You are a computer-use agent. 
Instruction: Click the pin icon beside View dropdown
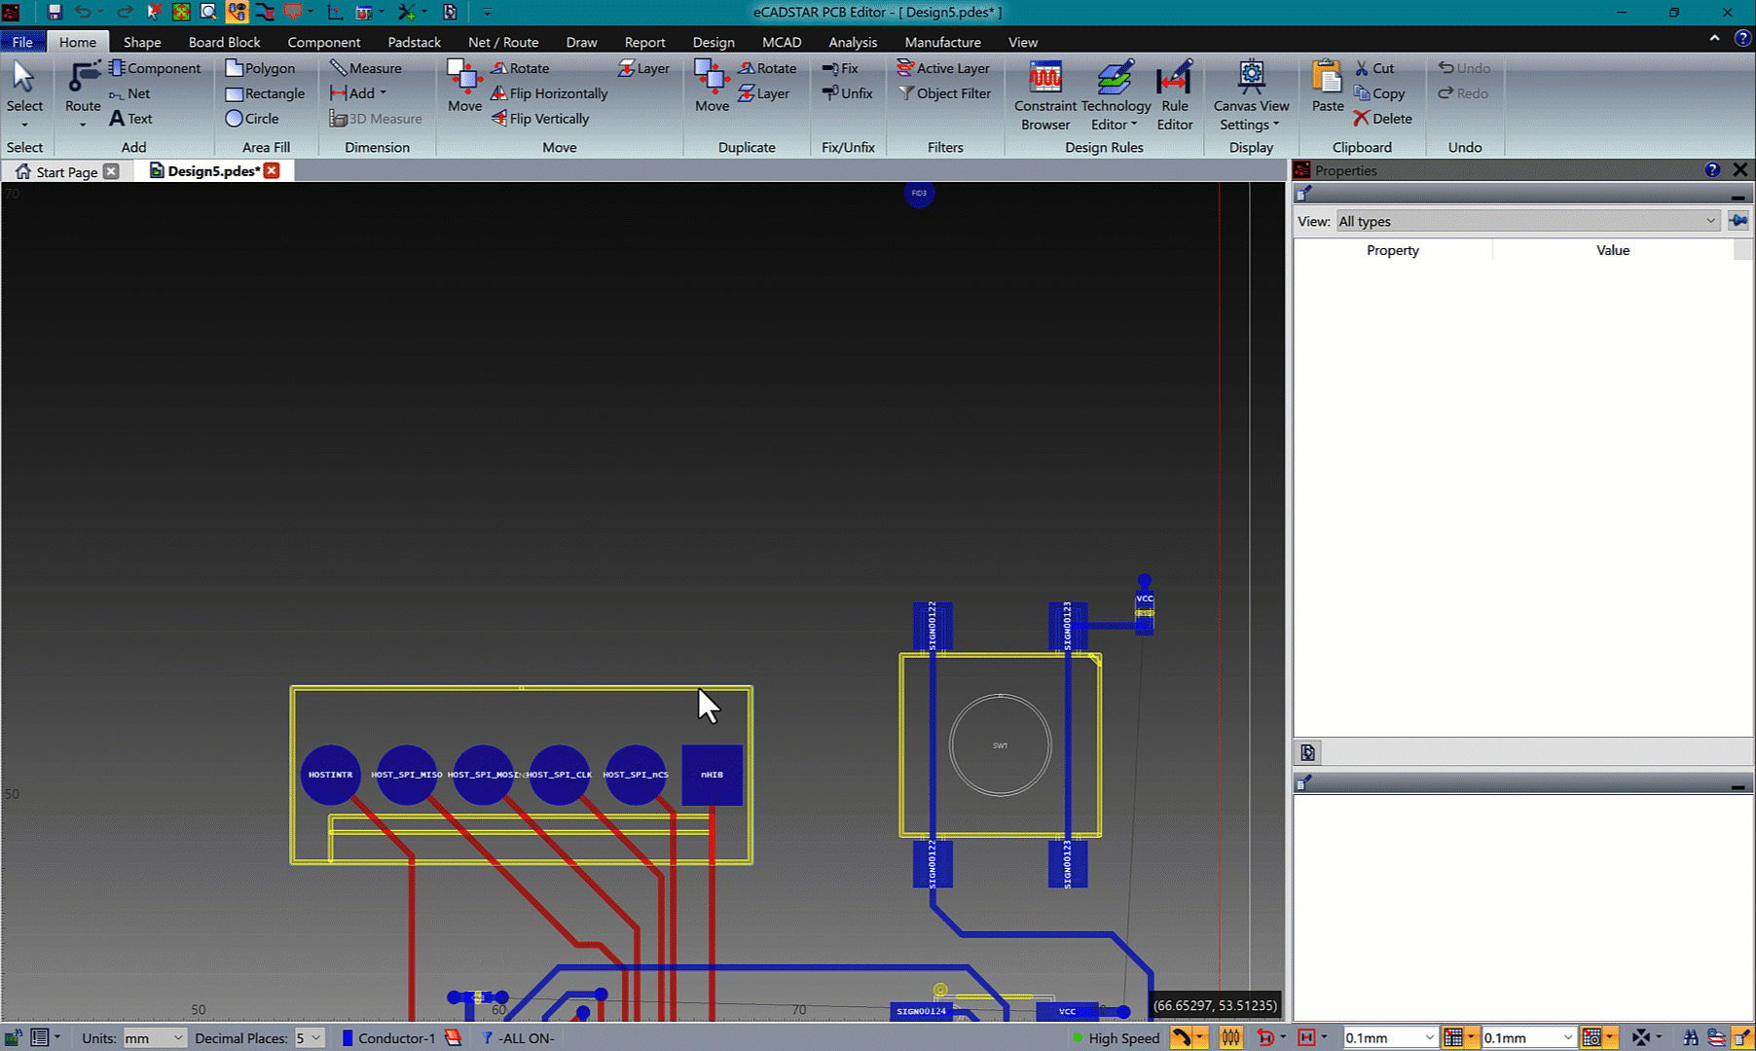point(1738,221)
